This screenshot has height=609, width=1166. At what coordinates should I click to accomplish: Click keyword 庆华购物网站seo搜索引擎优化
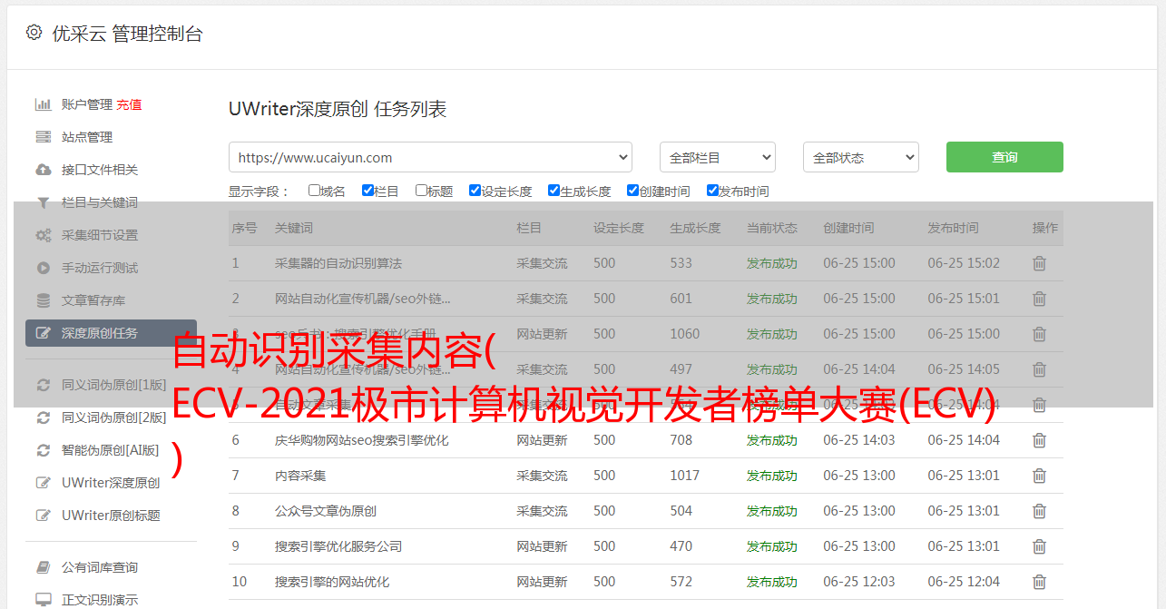362,440
